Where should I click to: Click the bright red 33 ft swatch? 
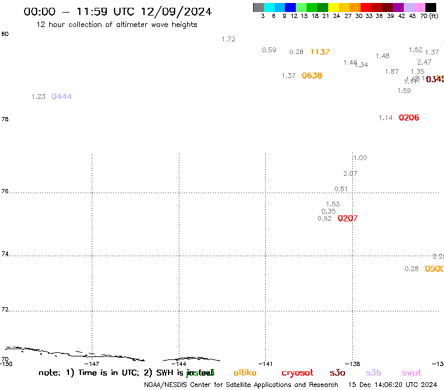[x=366, y=7]
